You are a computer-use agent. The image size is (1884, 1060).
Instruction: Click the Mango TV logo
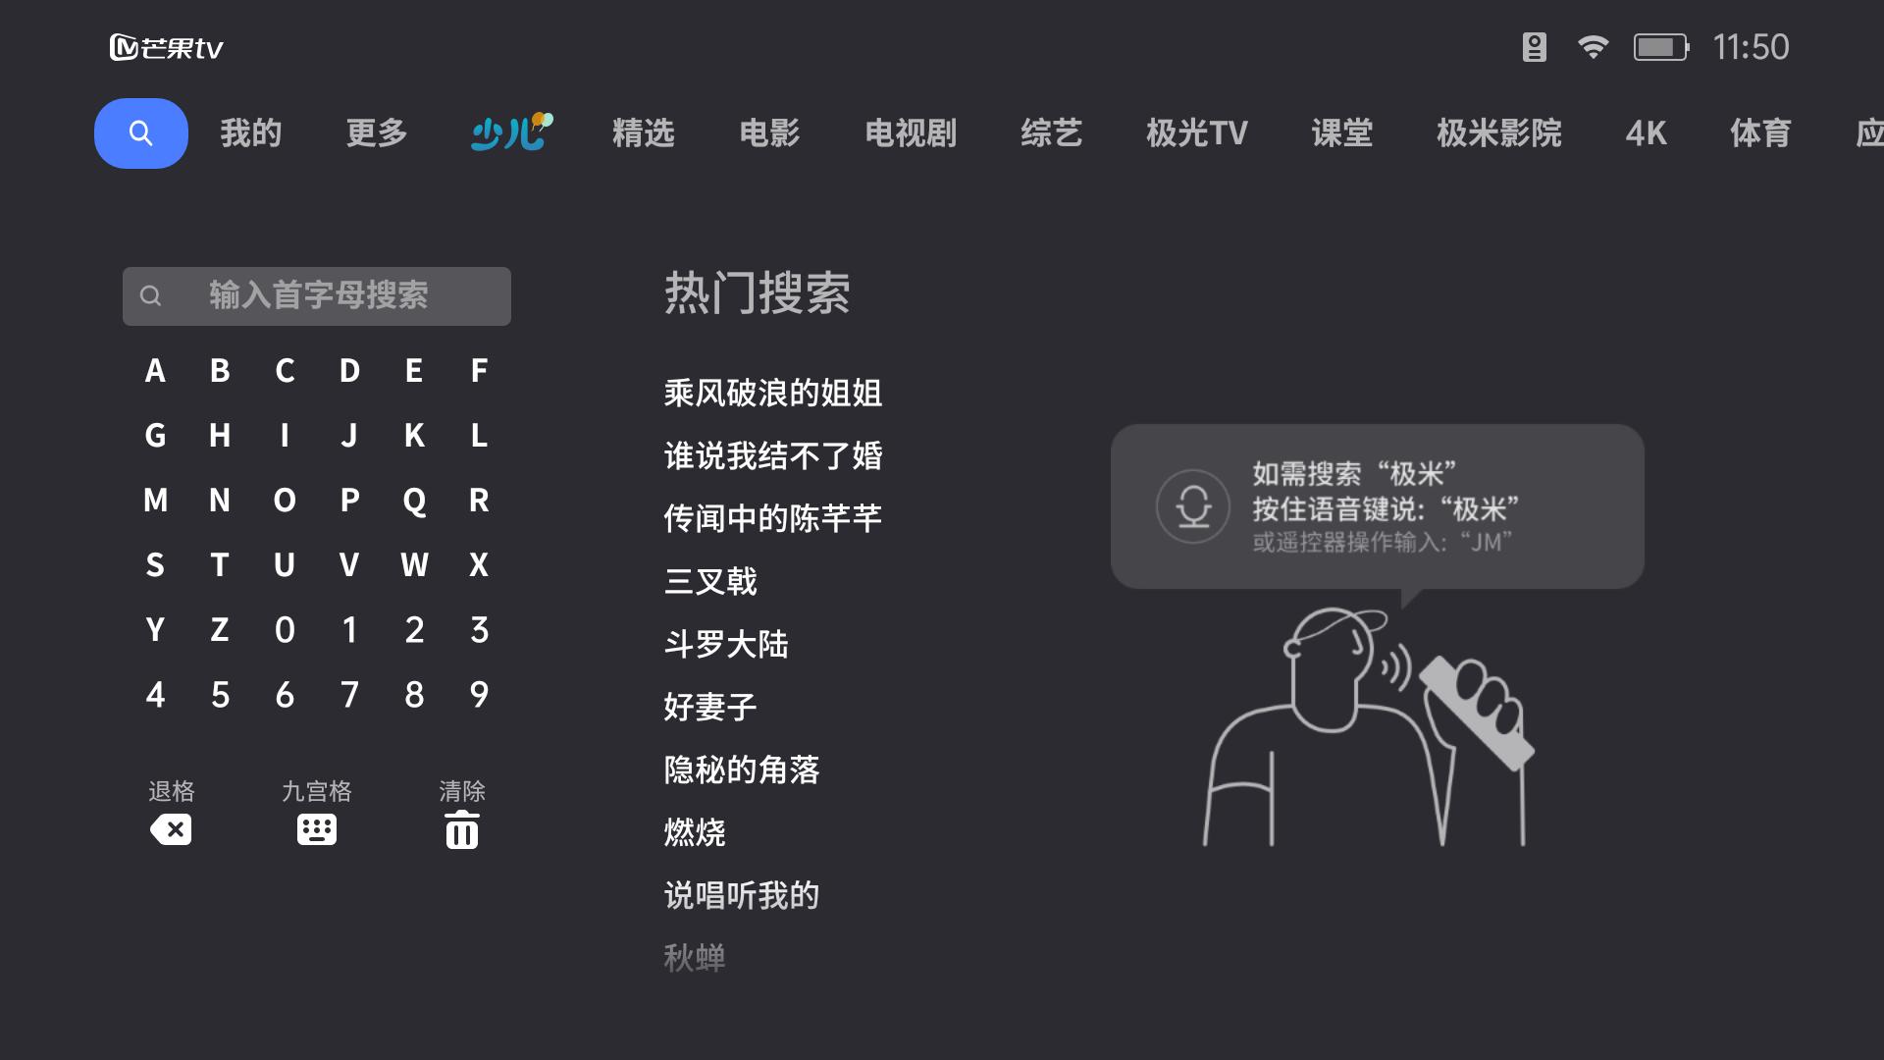[167, 46]
